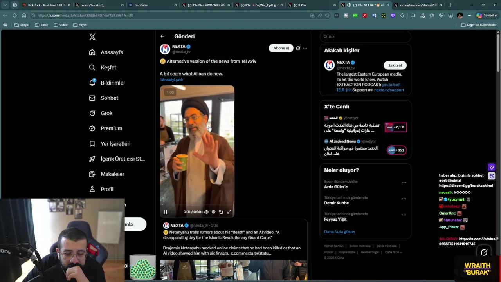Screen dimensions: 501x282
Task: Join the +7,1 B live broadcast
Action: pyautogui.click(x=396, y=127)
